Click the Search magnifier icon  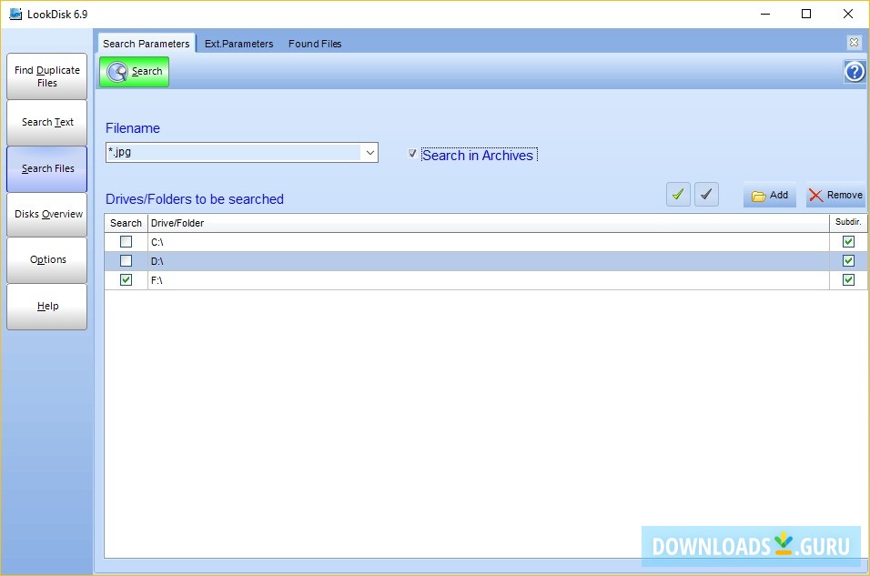118,71
